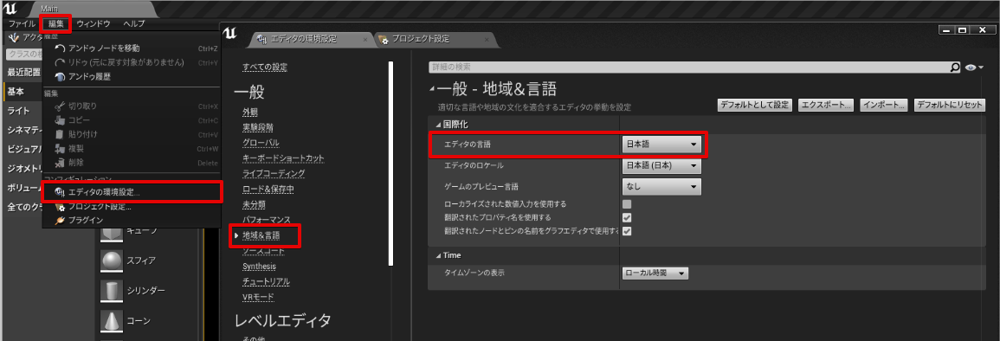The height and width of the screenshot is (341, 1000).
Task: Click the cylinder icon for シリンダー
Action: [112, 290]
